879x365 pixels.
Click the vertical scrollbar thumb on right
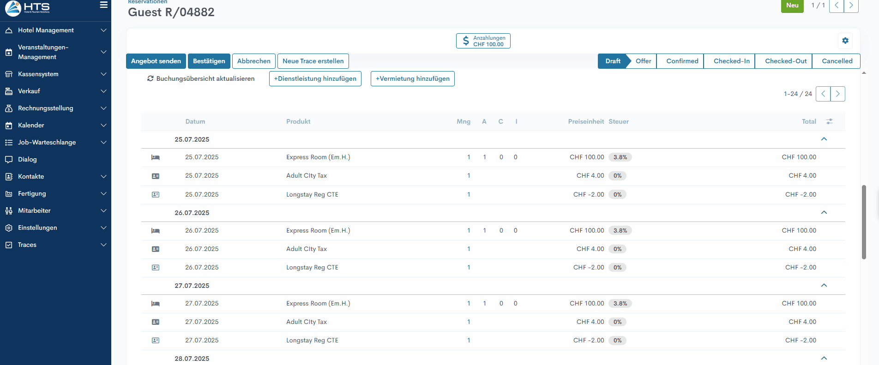point(863,221)
